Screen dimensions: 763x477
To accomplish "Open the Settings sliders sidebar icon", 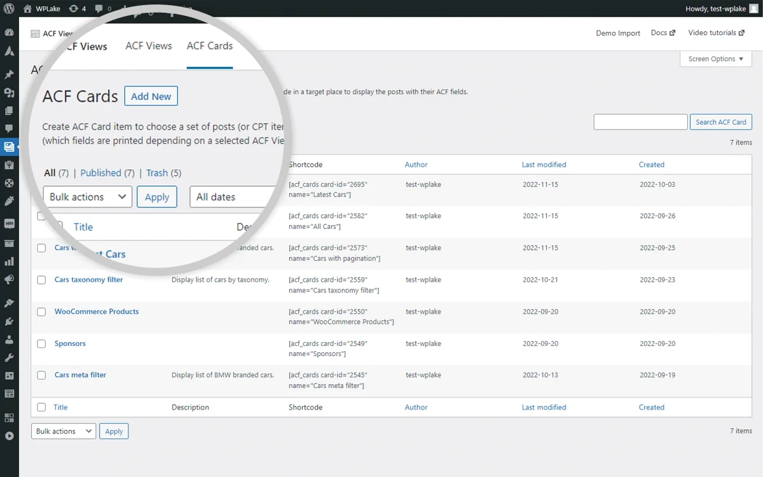I will pyautogui.click(x=10, y=376).
